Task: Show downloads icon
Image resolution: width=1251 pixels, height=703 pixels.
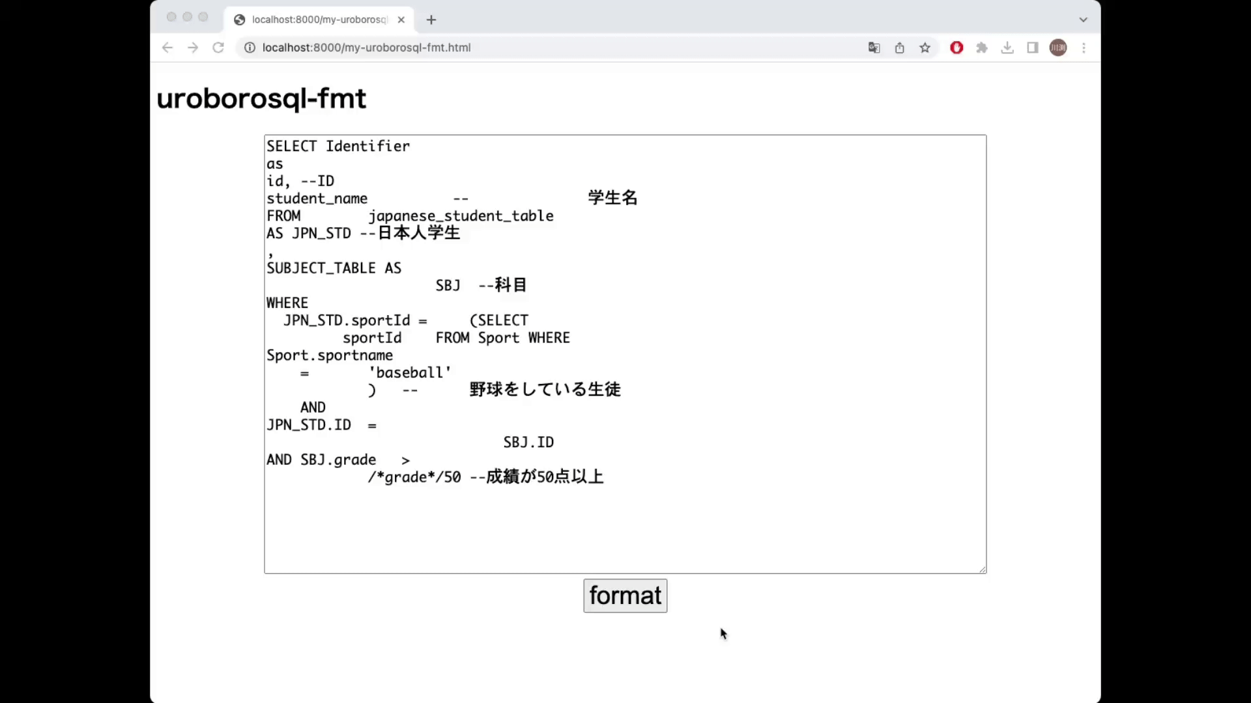Action: pos(1007,48)
